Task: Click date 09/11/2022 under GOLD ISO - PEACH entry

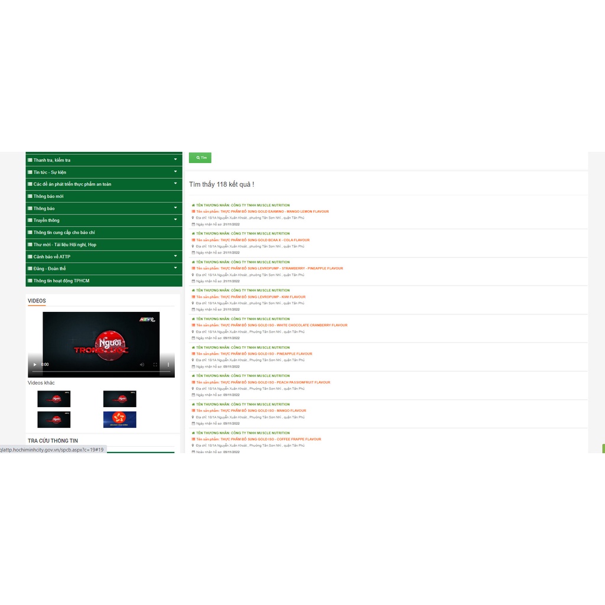Action: pyautogui.click(x=232, y=395)
